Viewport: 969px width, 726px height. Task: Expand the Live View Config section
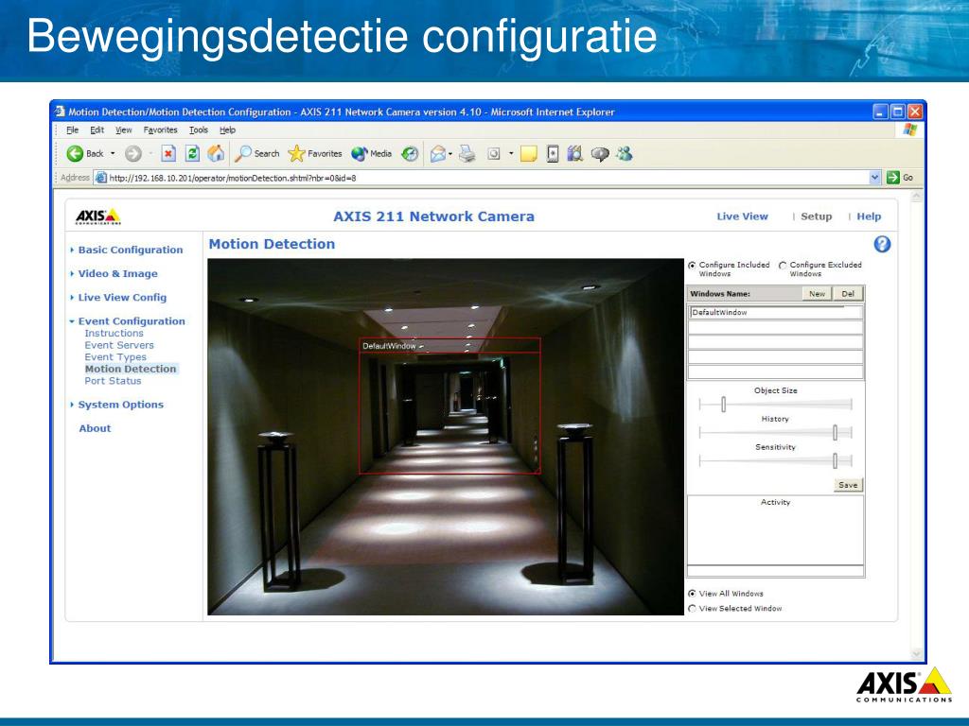tap(122, 298)
